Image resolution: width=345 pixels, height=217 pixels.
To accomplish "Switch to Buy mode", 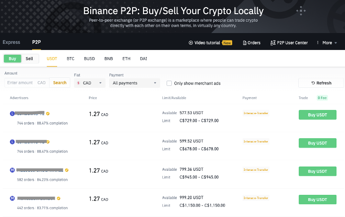I will [12, 58].
